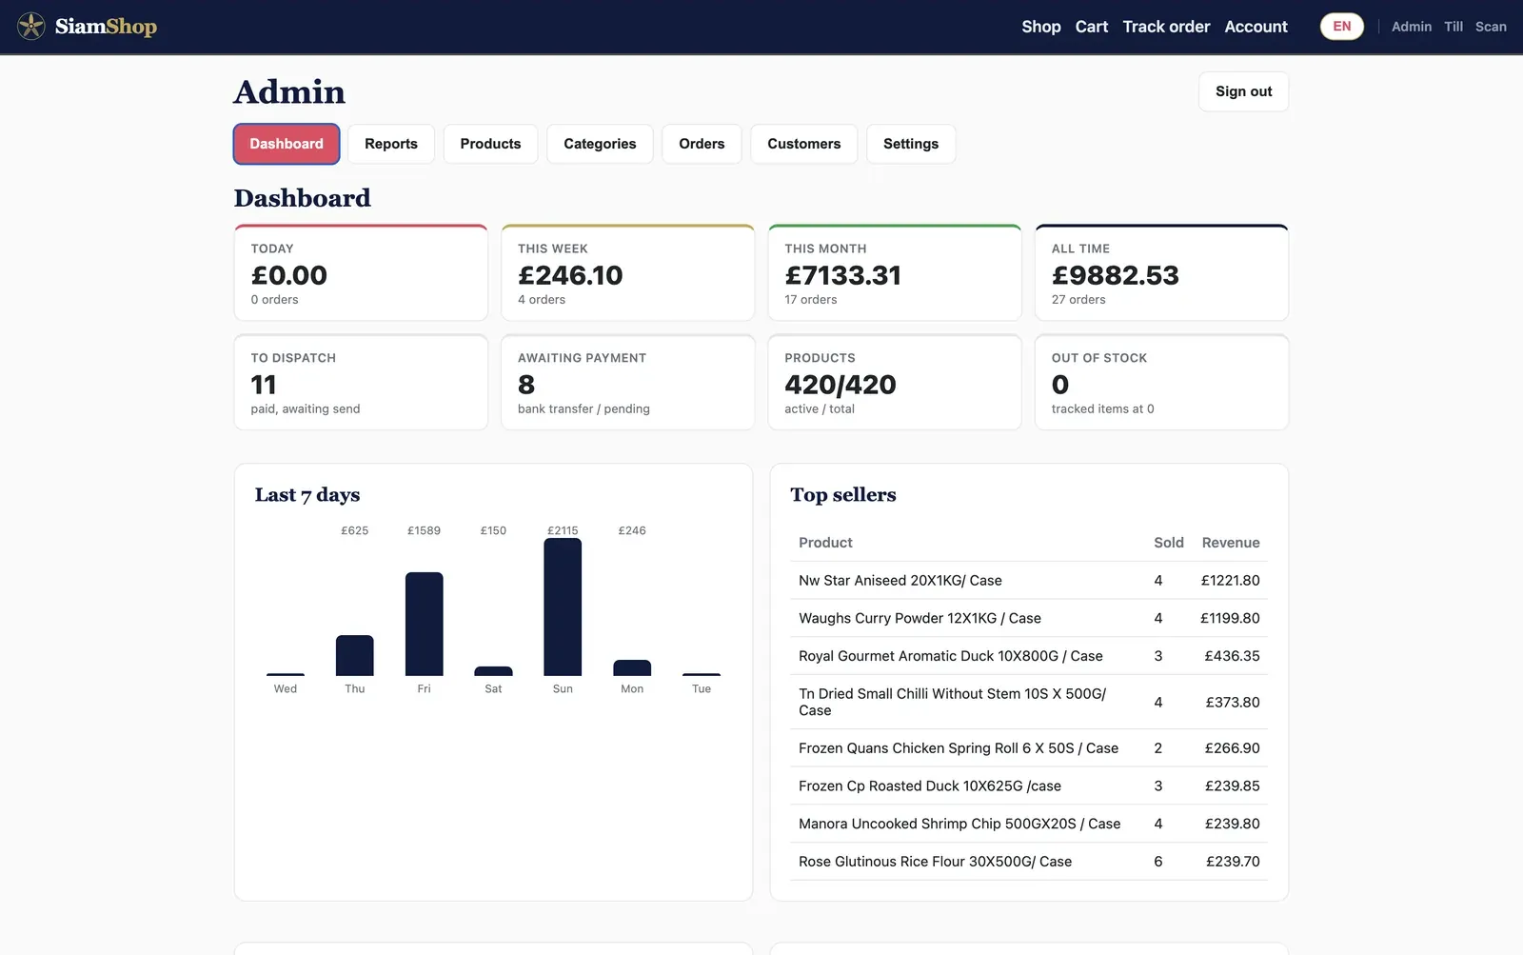
Task: Open the Account page link
Action: click(x=1256, y=27)
